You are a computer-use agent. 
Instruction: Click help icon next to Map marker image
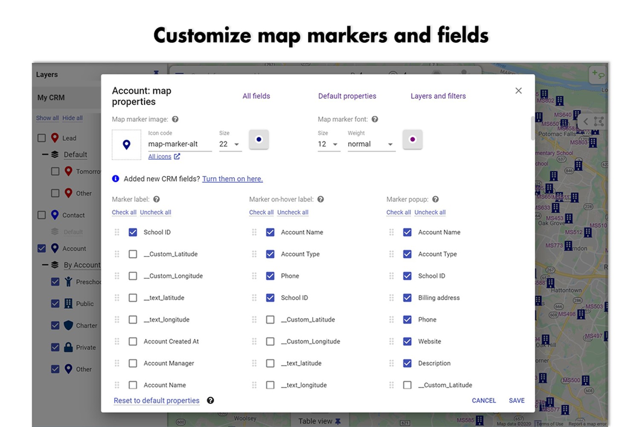pyautogui.click(x=175, y=119)
